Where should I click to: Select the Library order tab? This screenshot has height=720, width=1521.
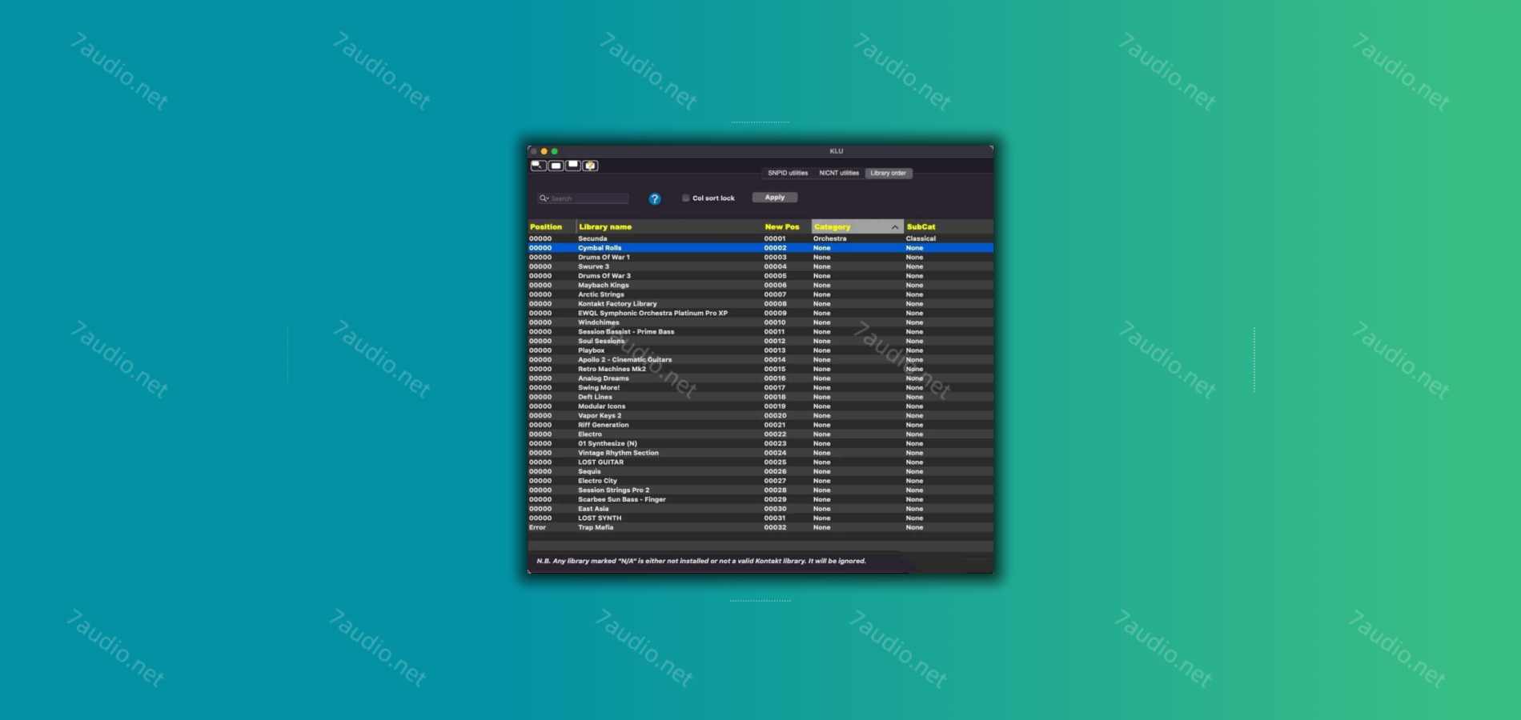(889, 173)
